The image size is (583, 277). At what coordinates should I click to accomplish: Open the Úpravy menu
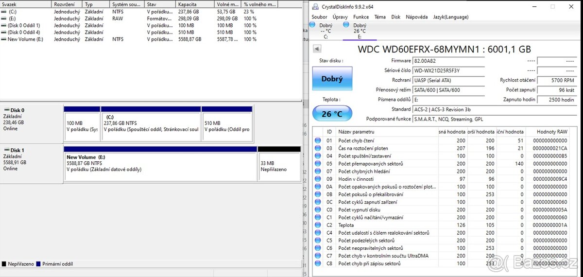pos(340,17)
